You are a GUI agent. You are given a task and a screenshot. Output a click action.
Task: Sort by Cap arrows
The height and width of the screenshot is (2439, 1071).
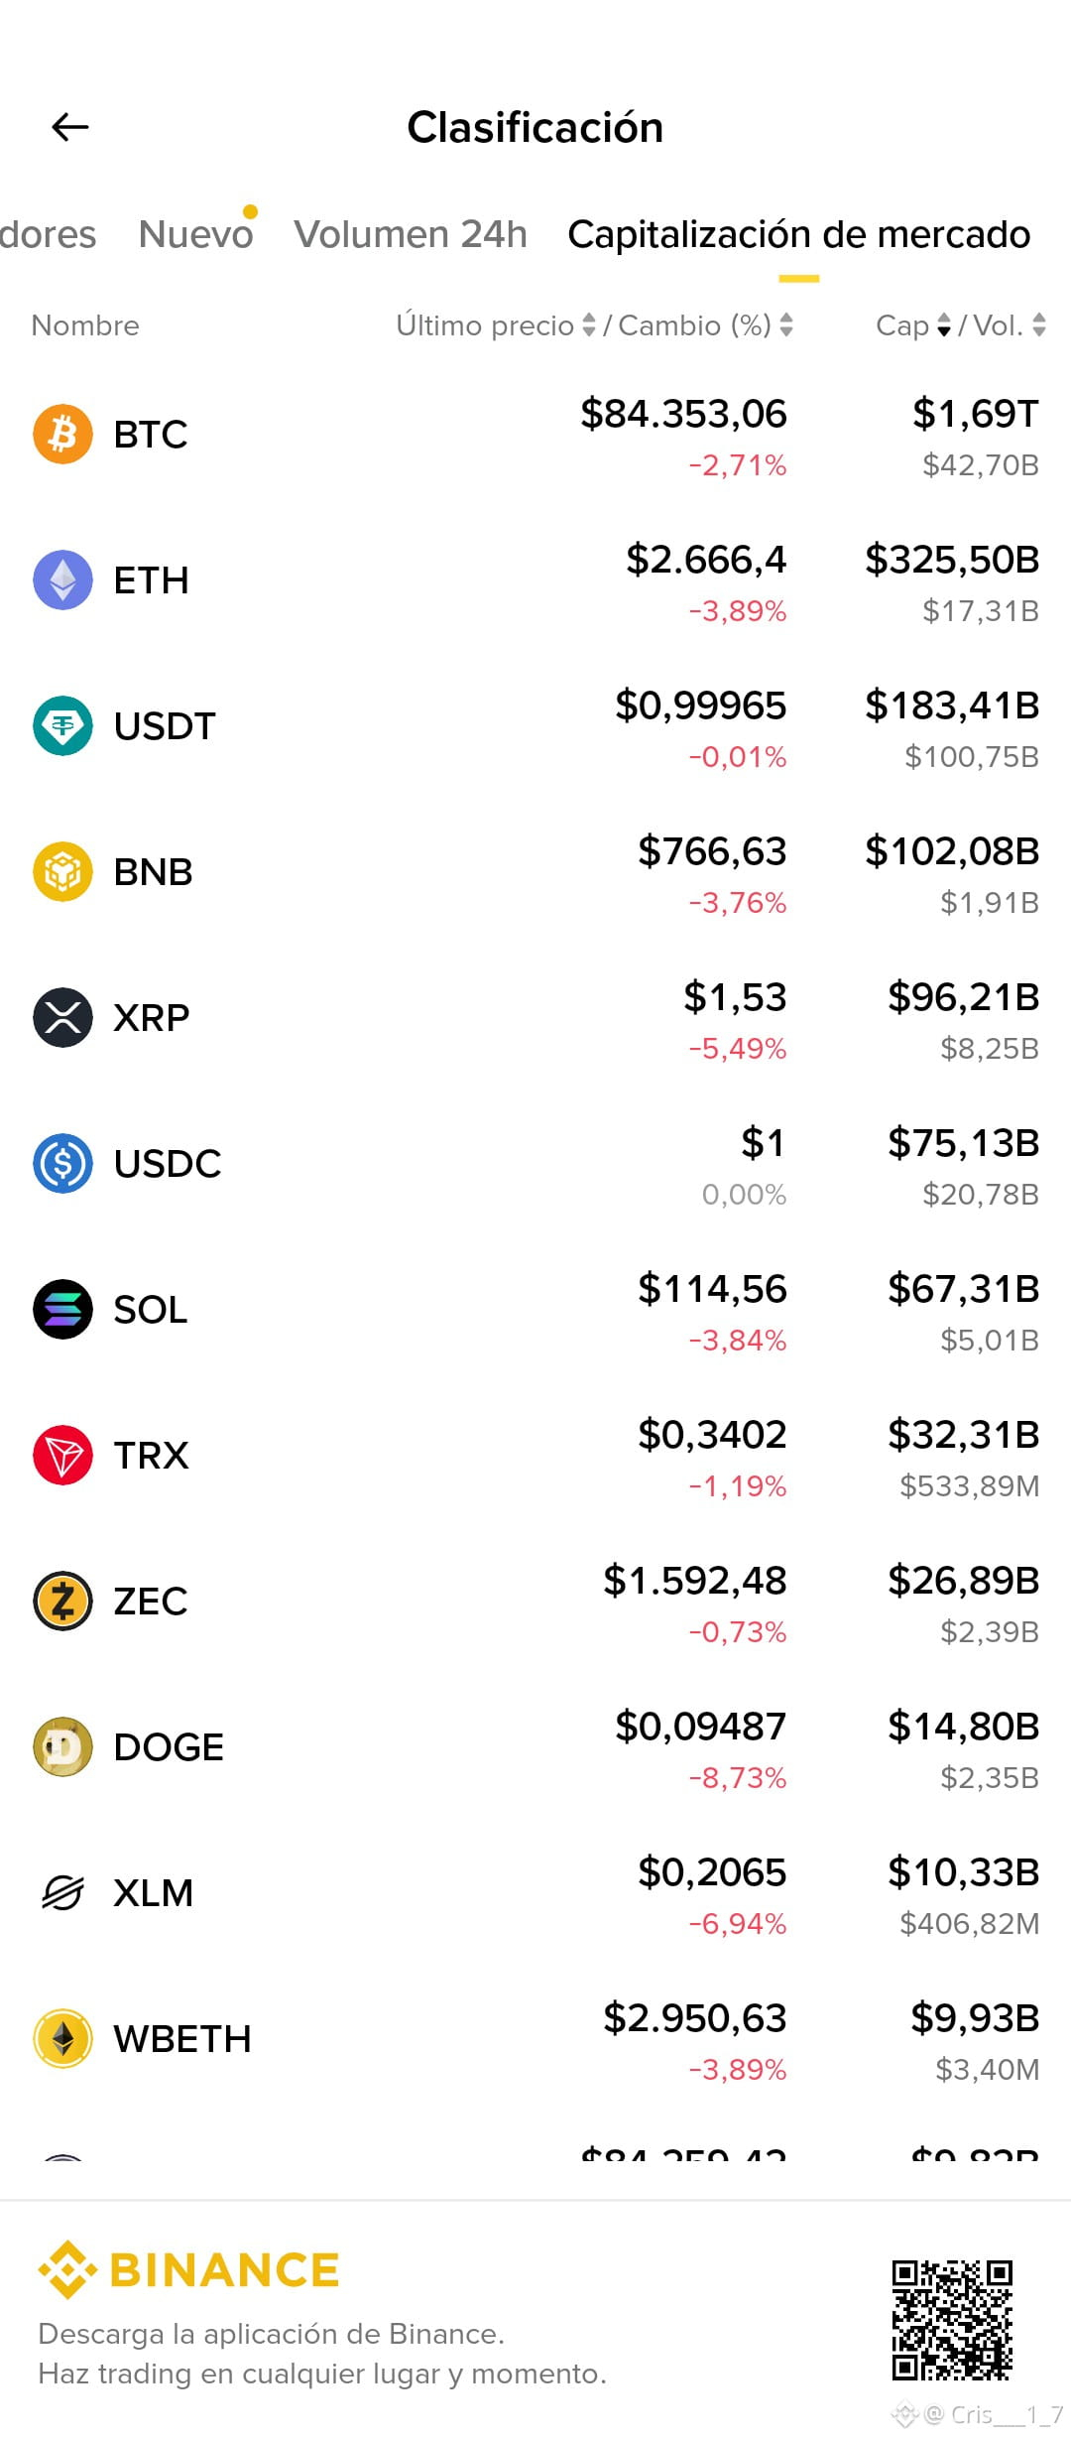point(944,324)
